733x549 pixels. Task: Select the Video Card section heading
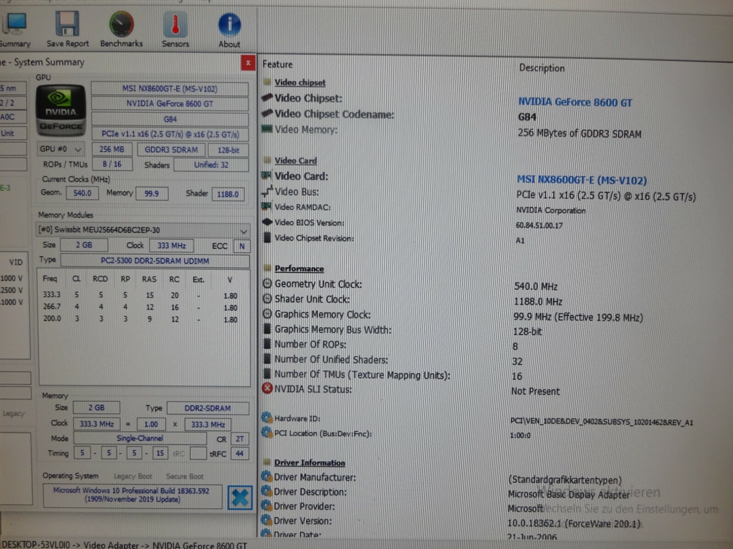295,161
